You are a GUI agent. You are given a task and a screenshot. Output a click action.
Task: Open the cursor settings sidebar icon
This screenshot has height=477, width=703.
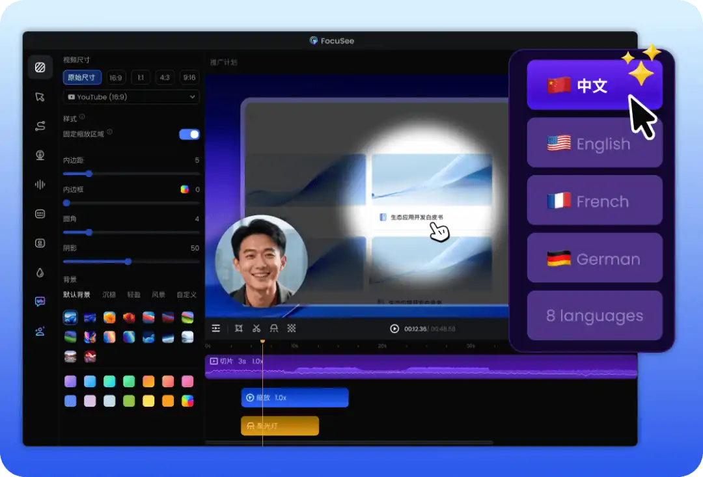coord(40,97)
